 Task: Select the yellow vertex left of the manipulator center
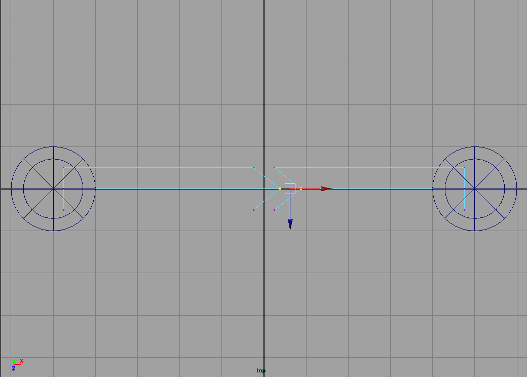(280, 188)
